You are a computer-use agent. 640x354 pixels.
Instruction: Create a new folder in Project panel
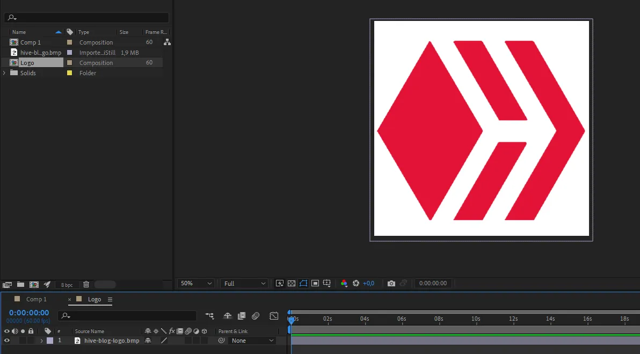tap(20, 285)
